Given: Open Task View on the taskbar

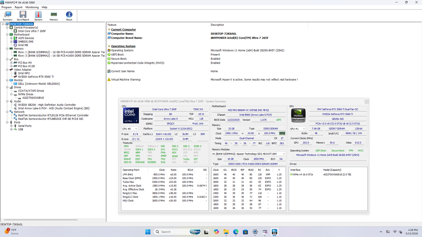Looking at the screenshot, I should [206, 232].
